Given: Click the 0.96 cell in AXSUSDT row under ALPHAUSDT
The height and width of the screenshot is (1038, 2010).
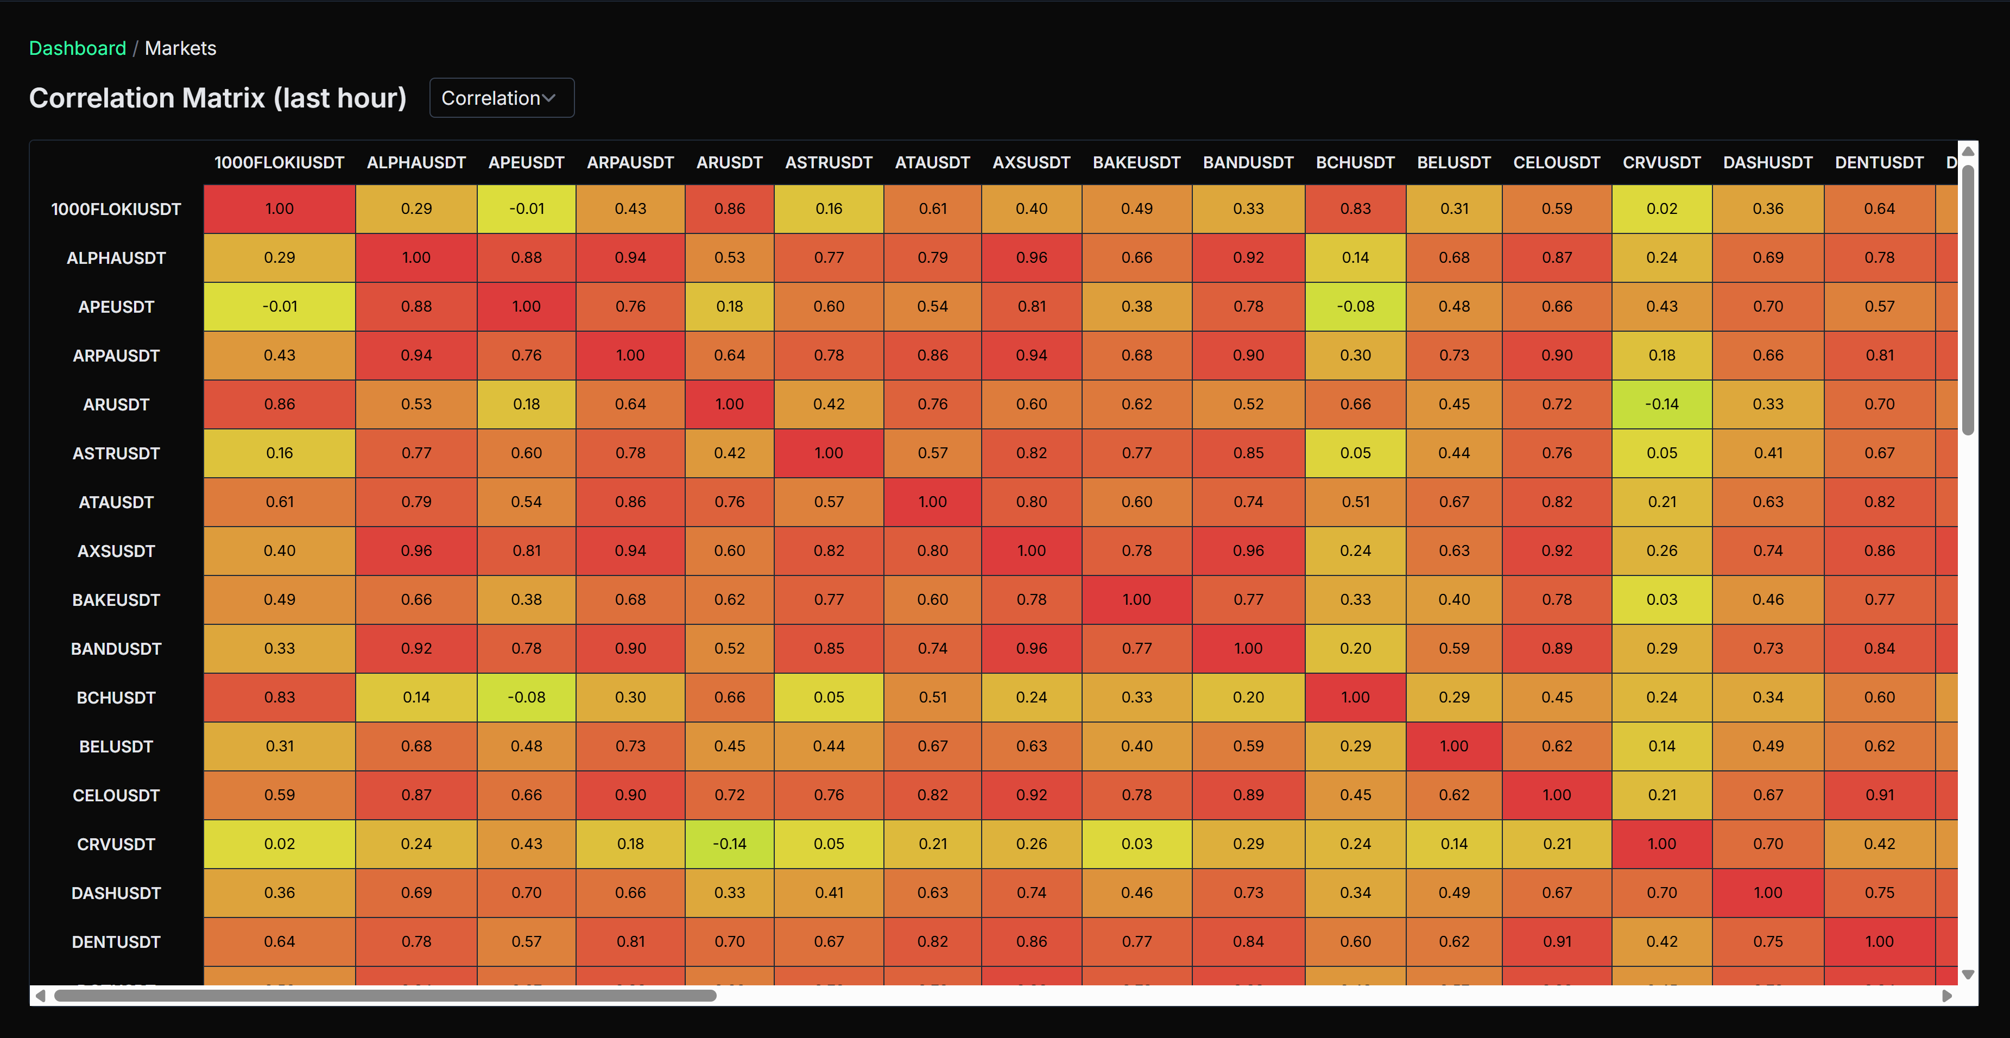Looking at the screenshot, I should 416,551.
